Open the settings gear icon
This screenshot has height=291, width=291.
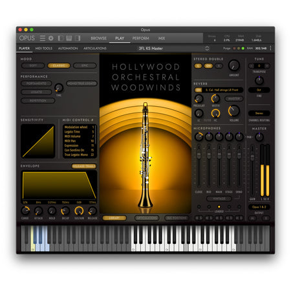click(51, 38)
